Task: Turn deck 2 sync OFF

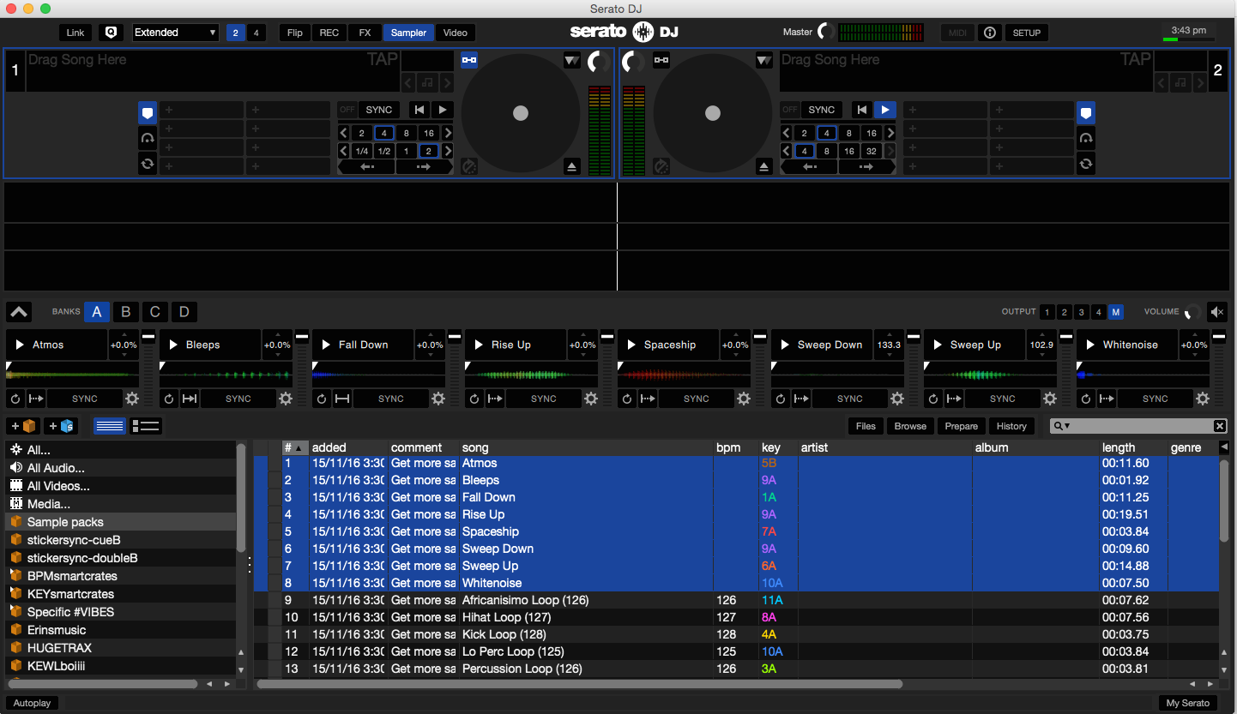Action: 790,110
